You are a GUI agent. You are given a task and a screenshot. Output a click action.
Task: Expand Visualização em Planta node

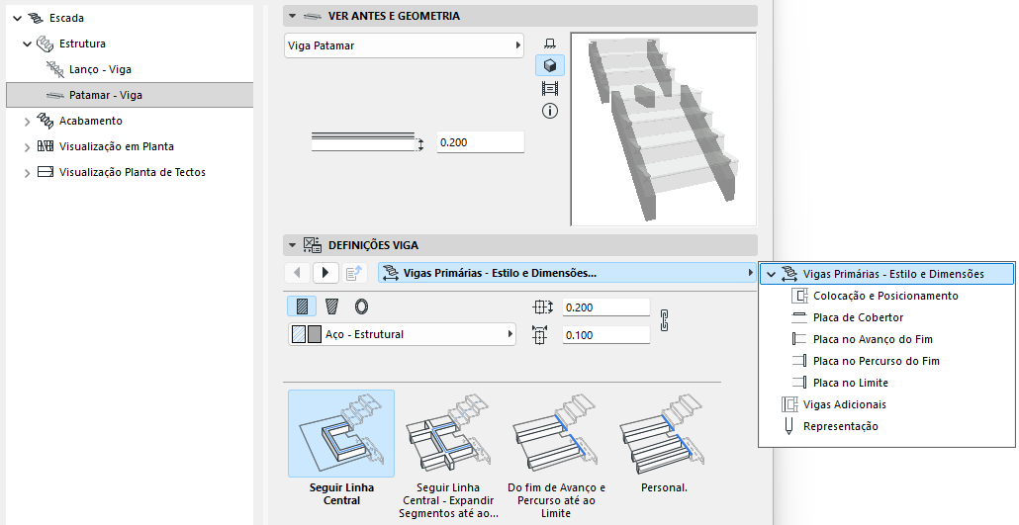point(27,147)
